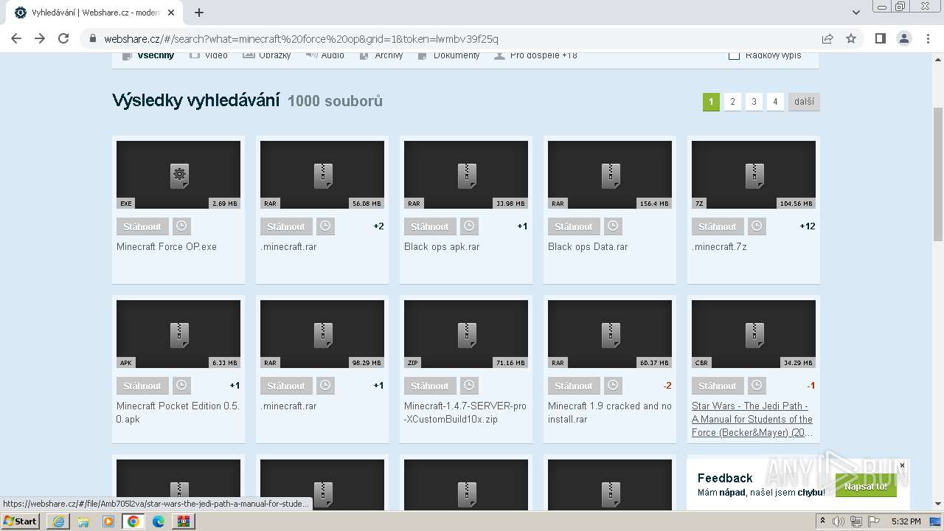Select the Audio filter tab

point(325,55)
